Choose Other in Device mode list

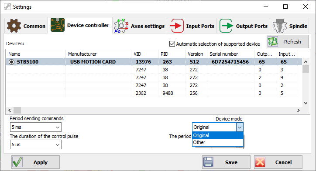coord(218,142)
